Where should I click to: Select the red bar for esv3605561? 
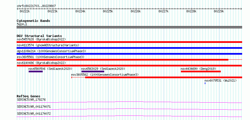tap(122, 60)
